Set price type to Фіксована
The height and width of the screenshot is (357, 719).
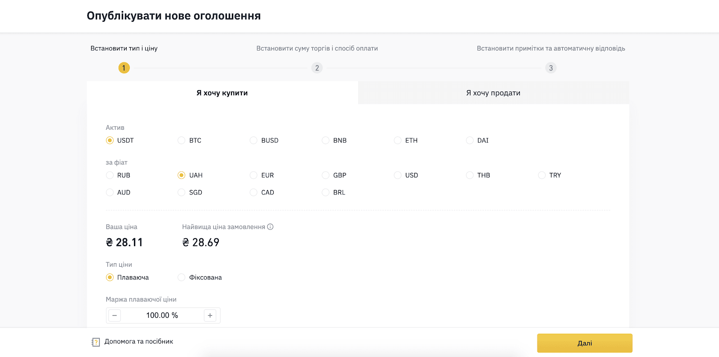coord(182,278)
